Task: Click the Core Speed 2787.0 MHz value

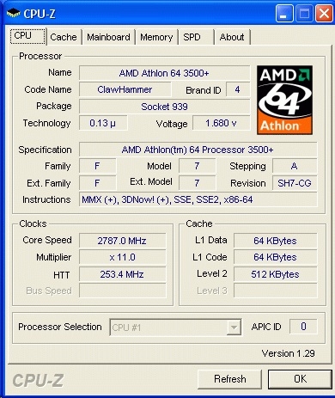Action: click(x=122, y=241)
